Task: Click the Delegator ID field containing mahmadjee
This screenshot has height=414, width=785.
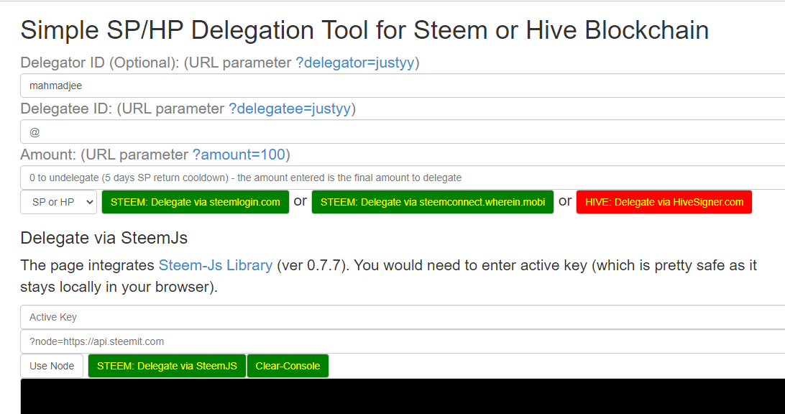Action: pos(403,86)
